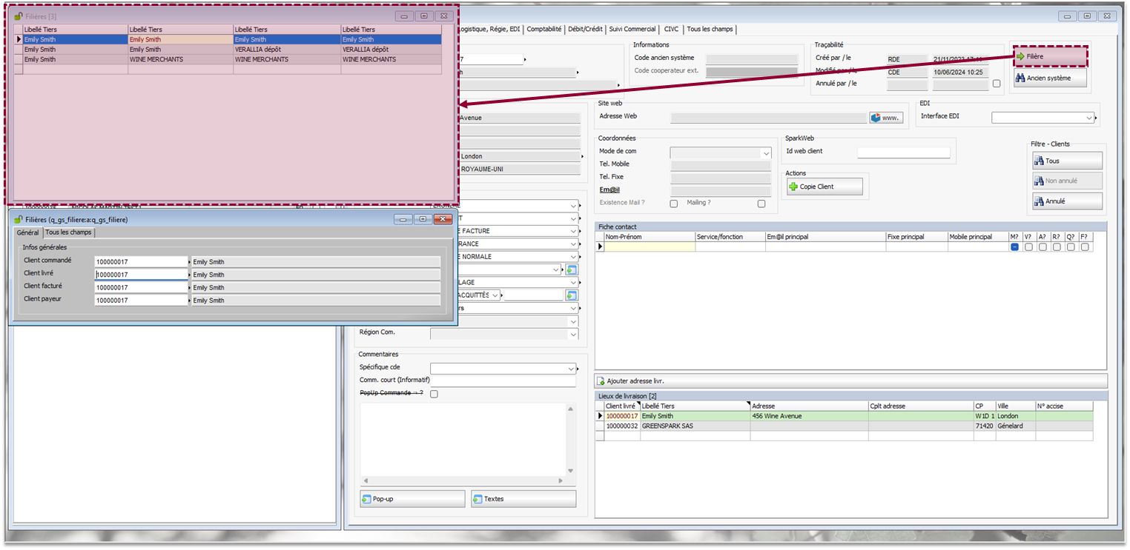Image resolution: width=1130 pixels, height=550 pixels.
Task: Toggle the Existence Mail checkbox
Action: coord(673,204)
